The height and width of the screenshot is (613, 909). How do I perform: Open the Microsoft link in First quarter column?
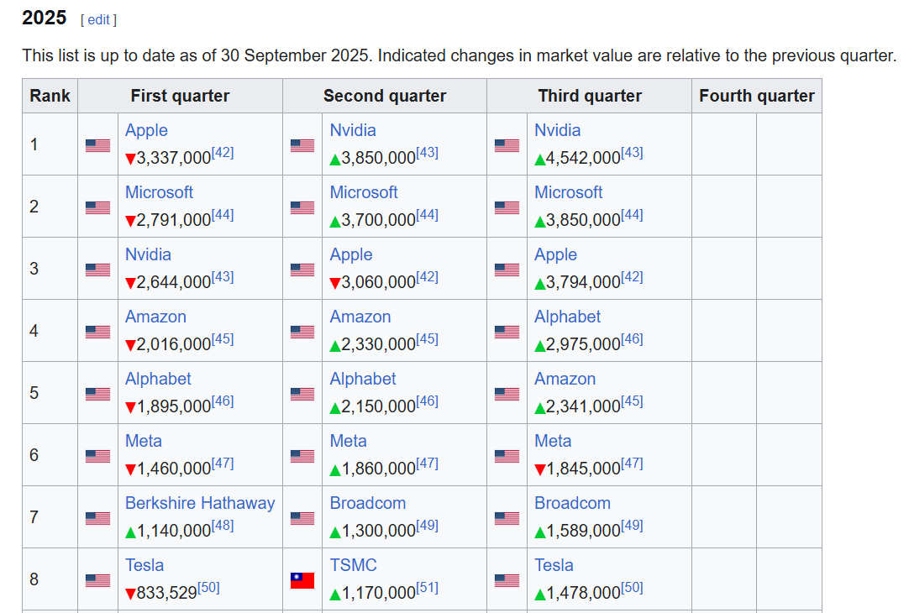[x=159, y=192]
